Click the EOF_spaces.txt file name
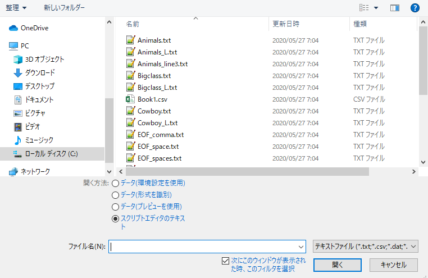428x278 pixels. pyautogui.click(x=160, y=158)
